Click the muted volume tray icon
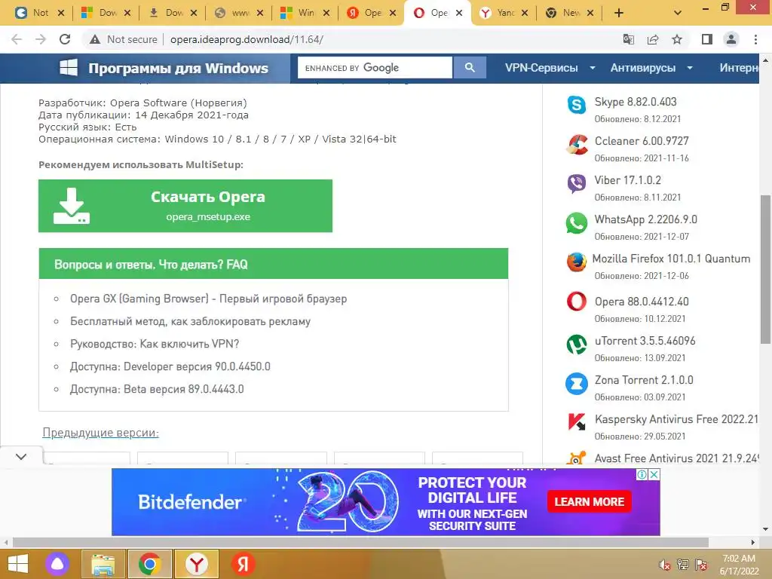This screenshot has height=579, width=772. 664,565
